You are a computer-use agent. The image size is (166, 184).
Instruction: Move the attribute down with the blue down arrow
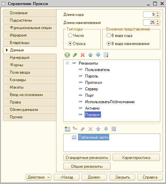pyautogui.click(x=98, y=55)
